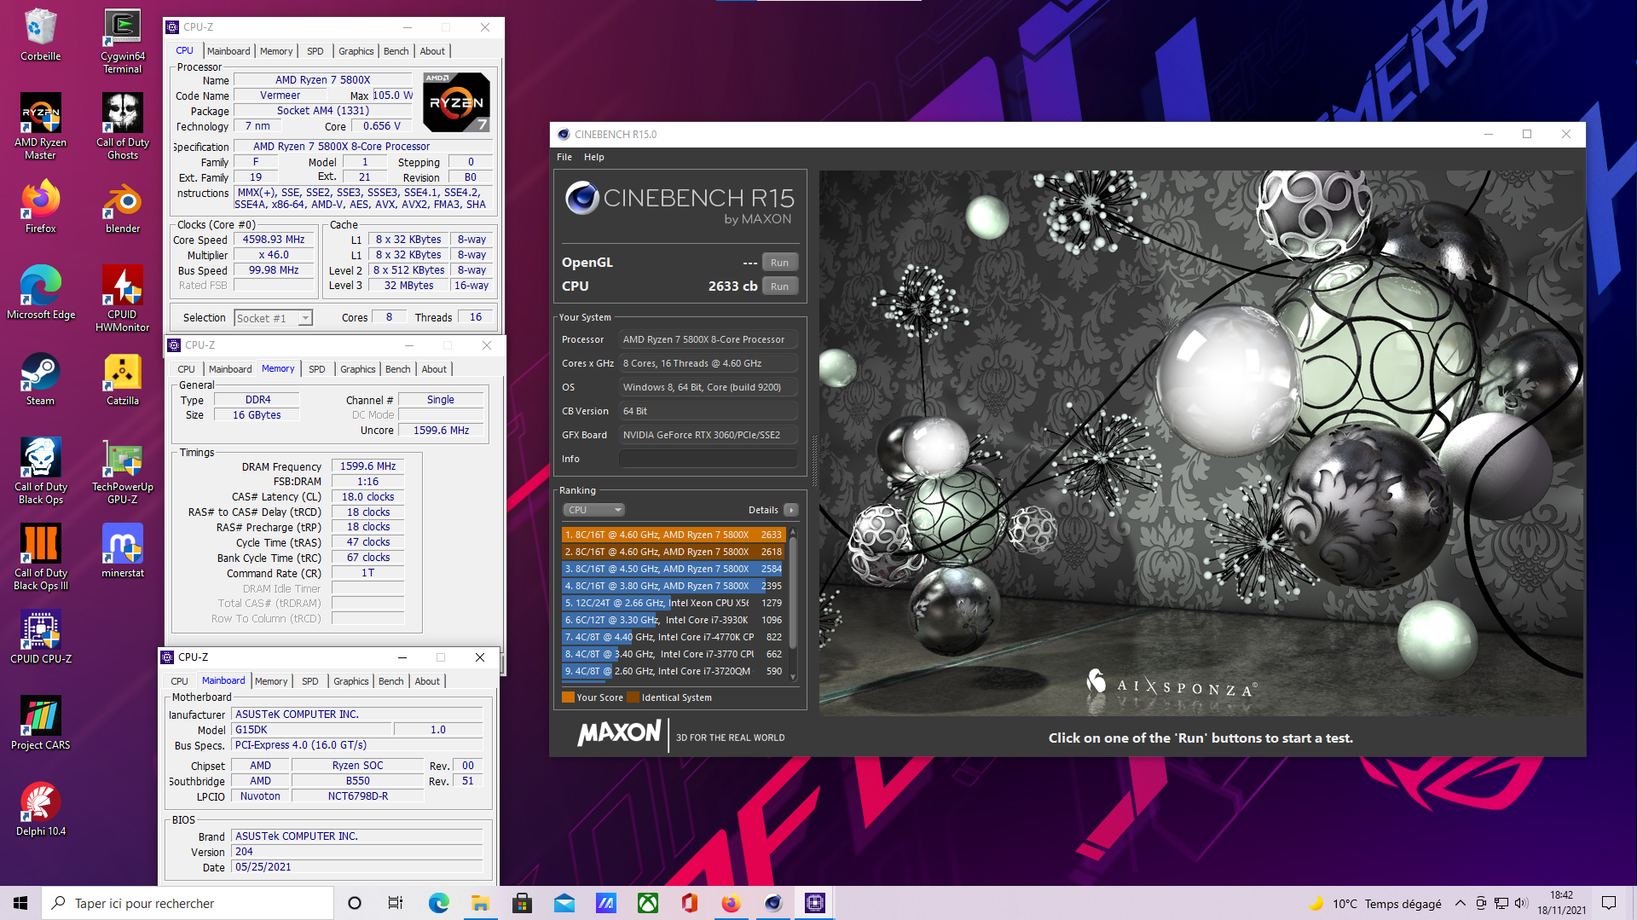
Task: Launch Firefox from the desktop
Action: pos(40,206)
